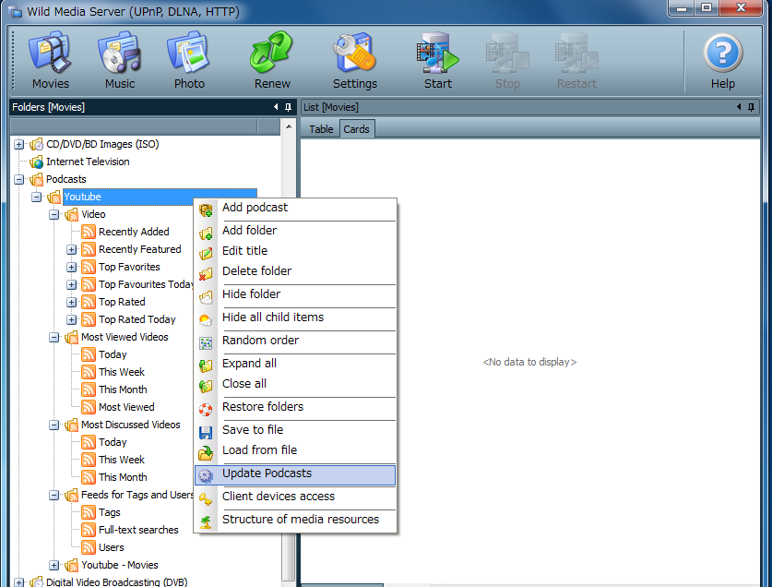Open Help from the toolbar
Viewport: 772px width, 587px height.
coord(723,60)
